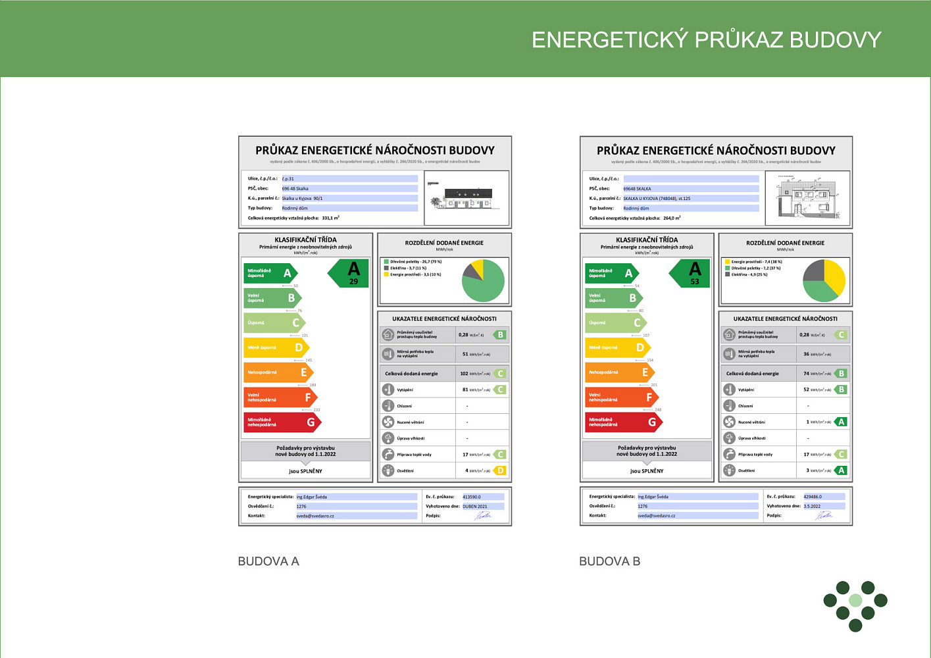The image size is (931, 658).
Task: Select the Měrná potřeba tepla icon in Budova B
Action: pos(729,354)
